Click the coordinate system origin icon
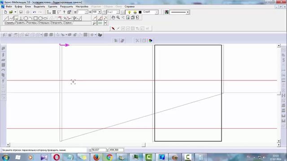Image resolution: width=287 pixels, height=161 pixels. coord(49,12)
